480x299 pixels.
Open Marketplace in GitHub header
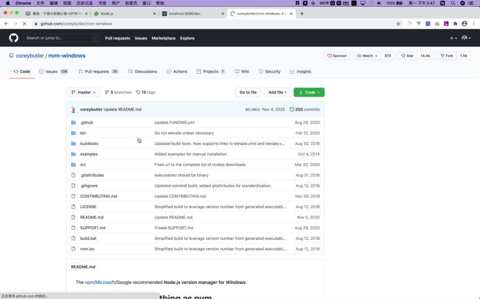163,38
